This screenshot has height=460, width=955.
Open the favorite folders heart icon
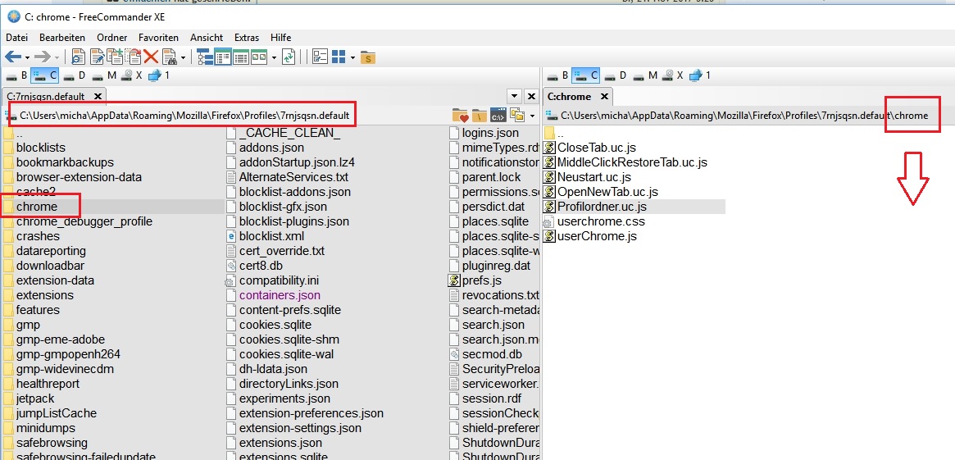point(460,116)
